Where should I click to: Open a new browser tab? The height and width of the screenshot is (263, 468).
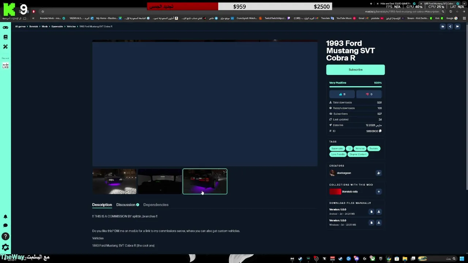pos(371,4)
